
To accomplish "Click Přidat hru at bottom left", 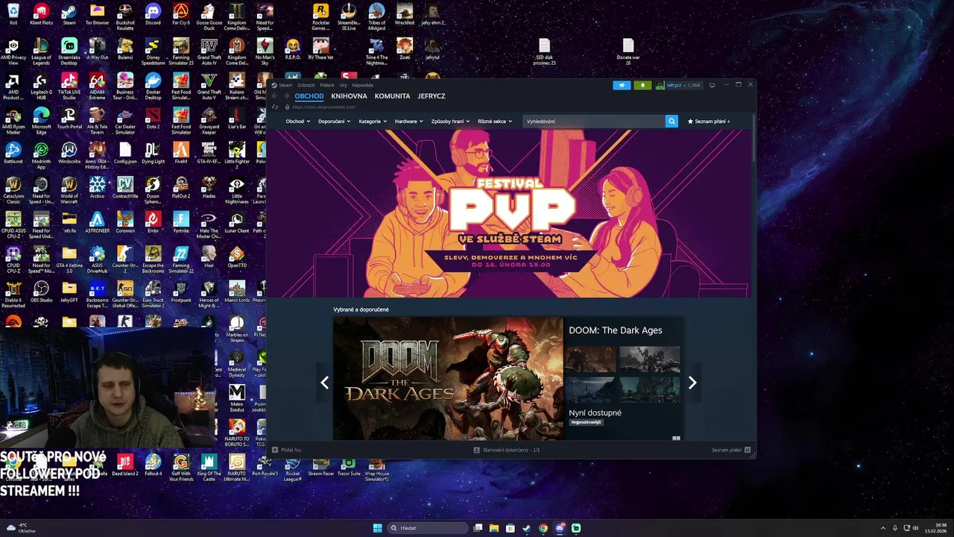I will pyautogui.click(x=287, y=450).
